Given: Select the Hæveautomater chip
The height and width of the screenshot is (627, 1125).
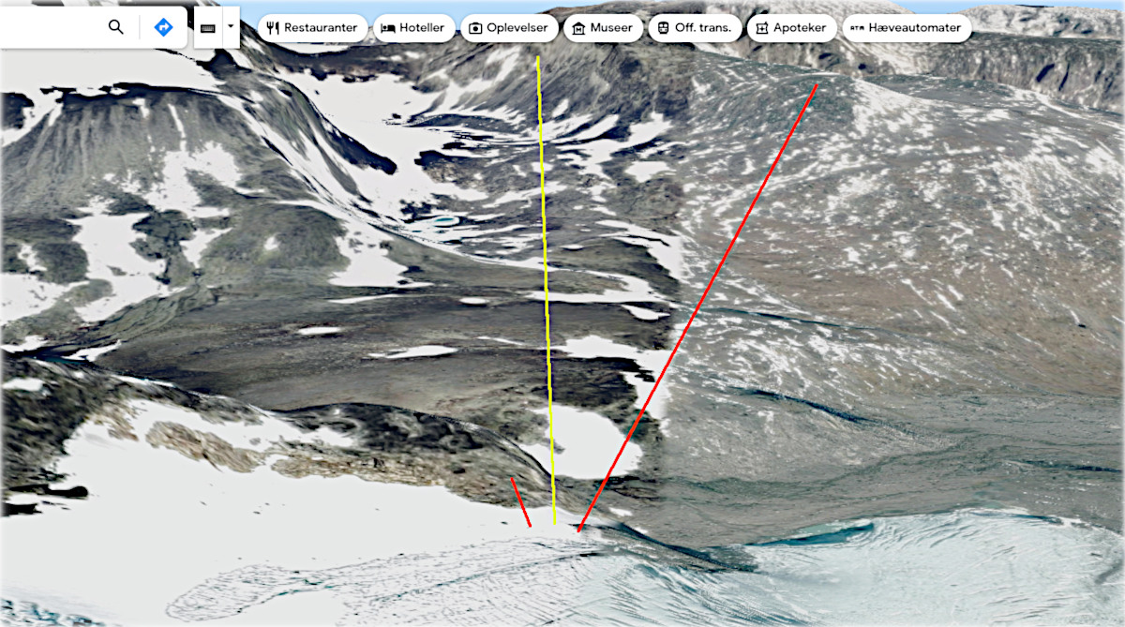Looking at the screenshot, I should [x=907, y=28].
